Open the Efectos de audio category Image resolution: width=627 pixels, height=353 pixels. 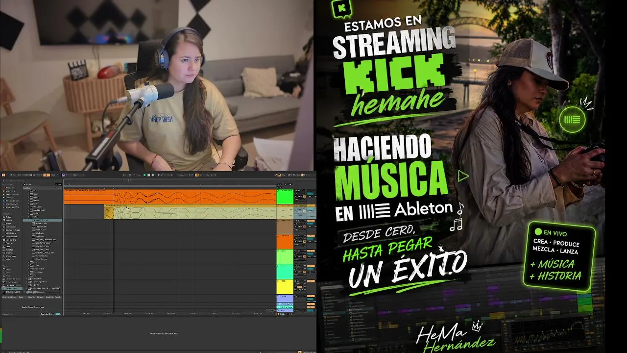[11, 229]
